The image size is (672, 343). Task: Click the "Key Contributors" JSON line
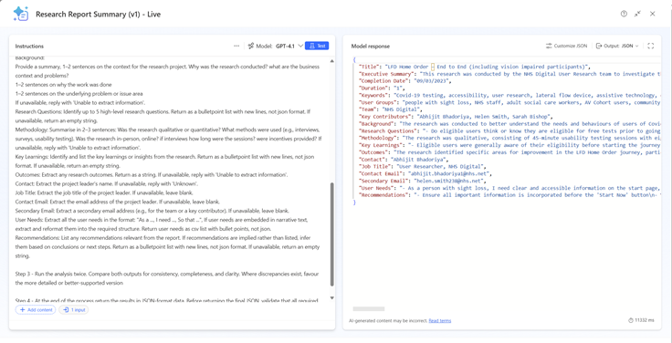456,117
